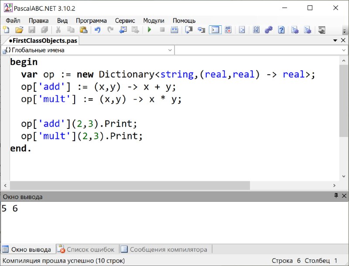This screenshot has width=349, height=266.
Task: Click the Step Over debug icon
Action: tap(189, 30)
